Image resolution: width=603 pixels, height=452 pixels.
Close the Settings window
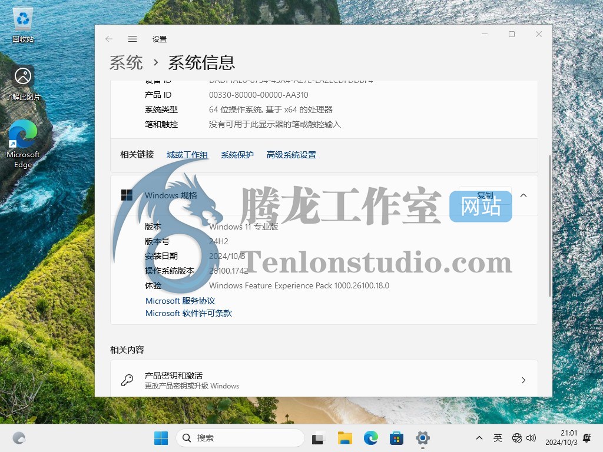click(x=539, y=34)
